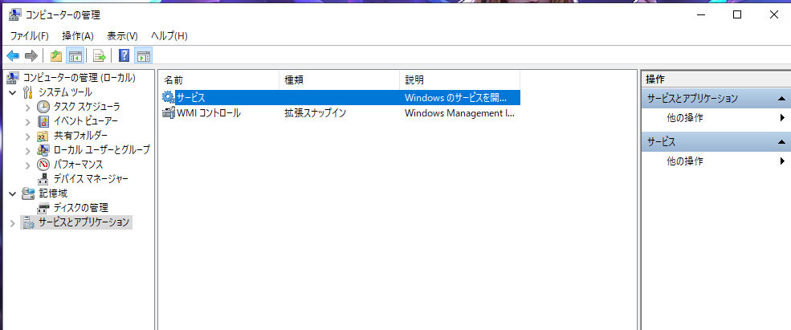The image size is (791, 330).
Task: Expand the サービスとアプリケーション tree node
Action: pyautogui.click(x=13, y=222)
